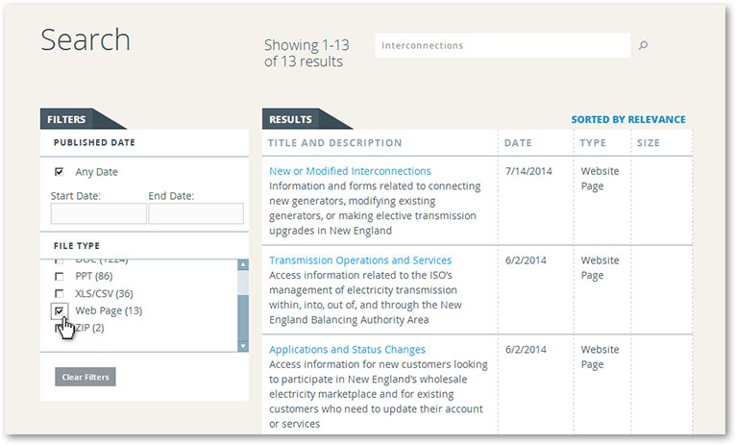
Task: Click the Start Date input field
Action: click(x=98, y=213)
